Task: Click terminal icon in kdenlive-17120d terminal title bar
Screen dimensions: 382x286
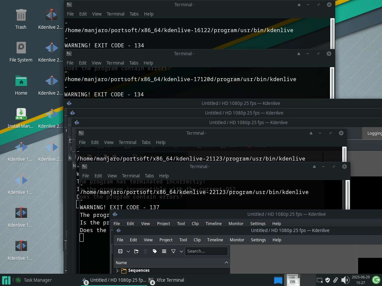Action: [x=69, y=54]
